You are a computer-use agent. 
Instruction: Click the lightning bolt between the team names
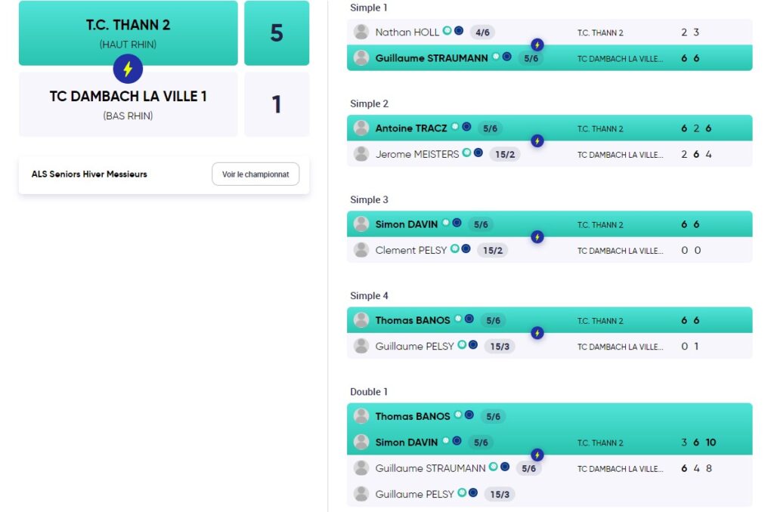tap(128, 69)
